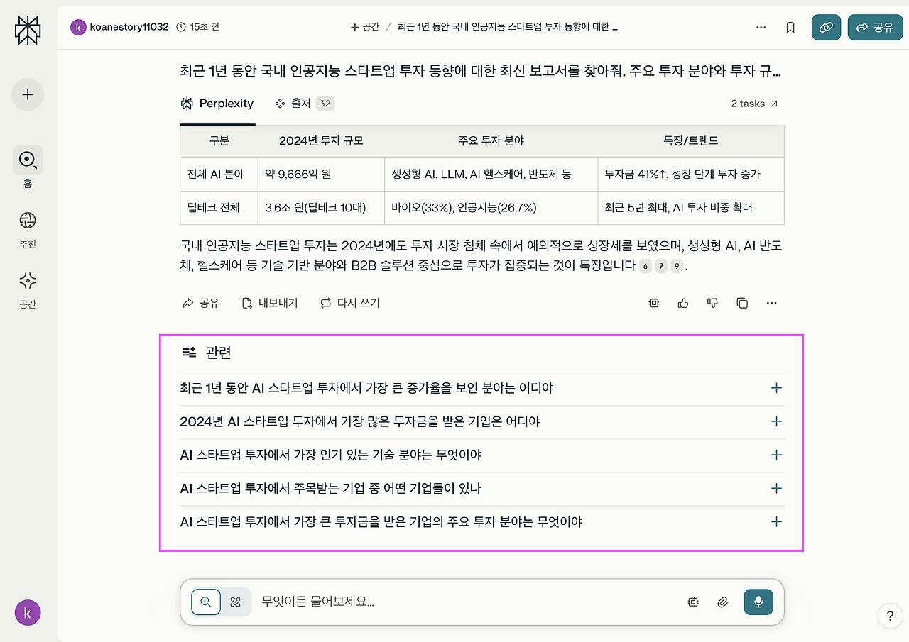Click the new thread plus icon in sidebar
The height and width of the screenshot is (642, 909).
click(x=27, y=94)
